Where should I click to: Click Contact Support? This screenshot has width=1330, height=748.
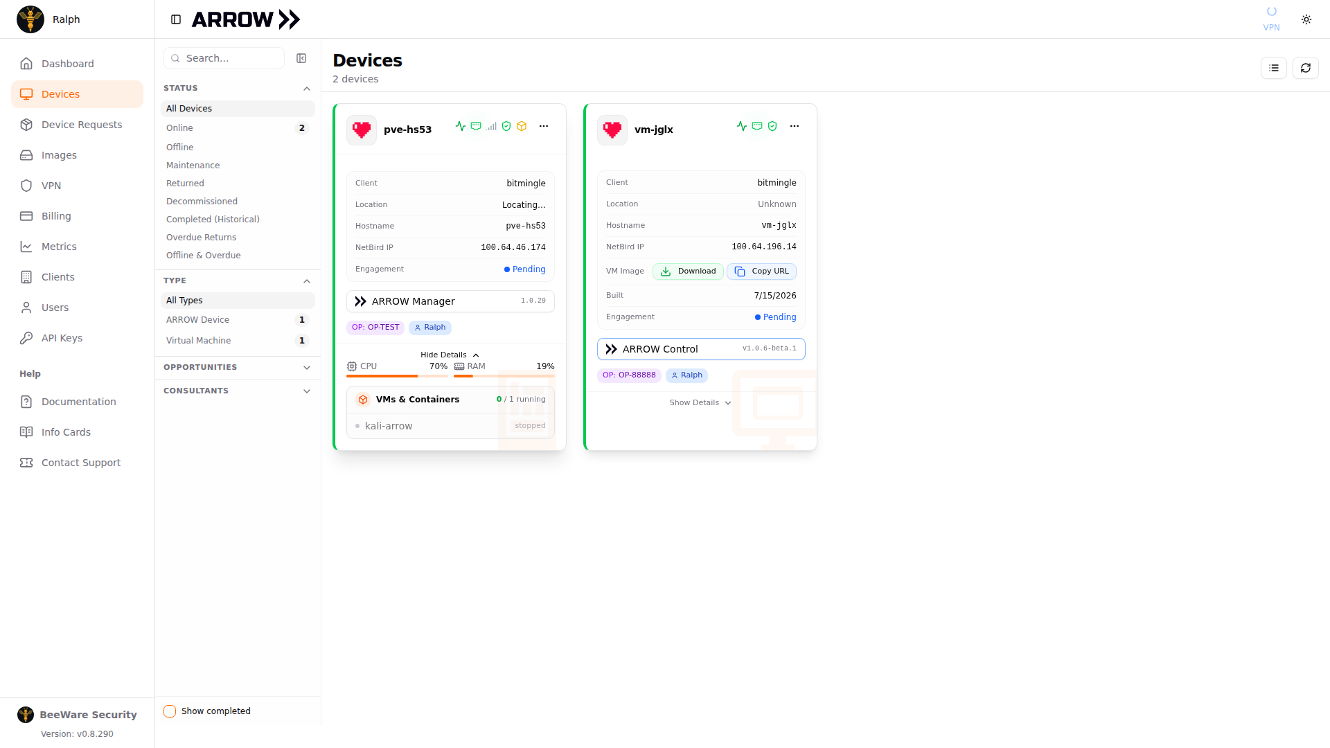77,463
